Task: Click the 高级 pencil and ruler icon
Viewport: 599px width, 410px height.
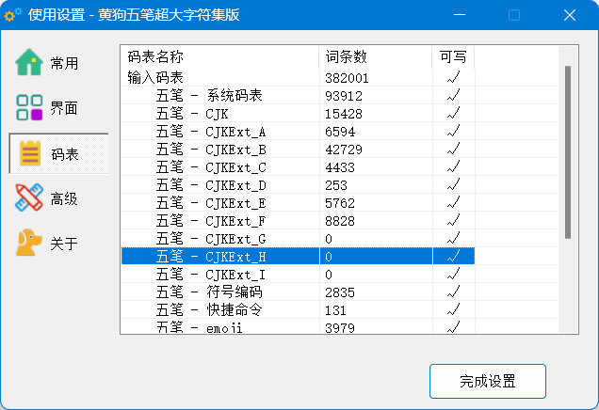Action: tap(29, 198)
